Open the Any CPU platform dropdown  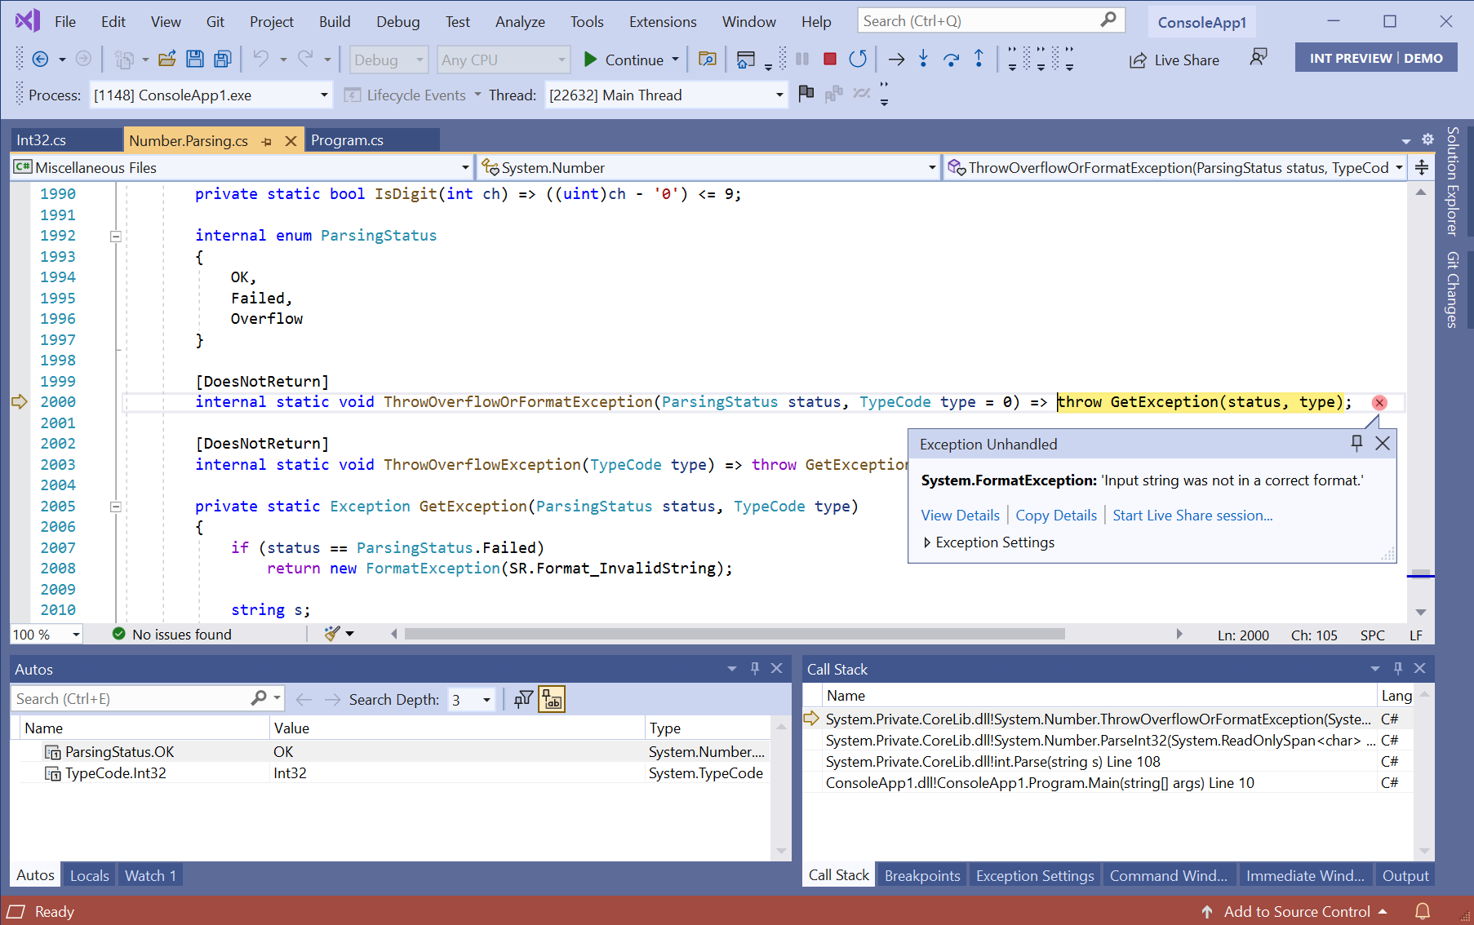[504, 60]
